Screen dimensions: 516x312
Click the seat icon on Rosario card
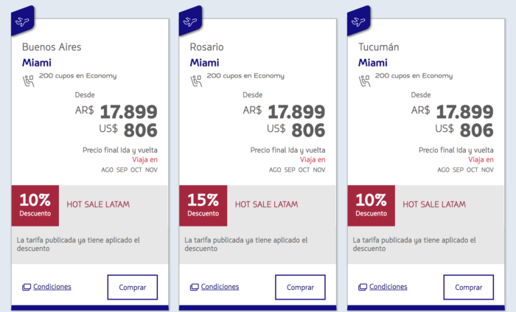pyautogui.click(x=196, y=80)
